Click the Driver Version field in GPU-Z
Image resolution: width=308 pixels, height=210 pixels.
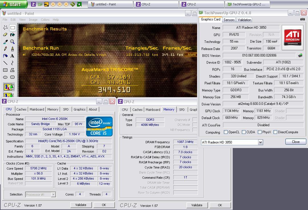pos(264,104)
